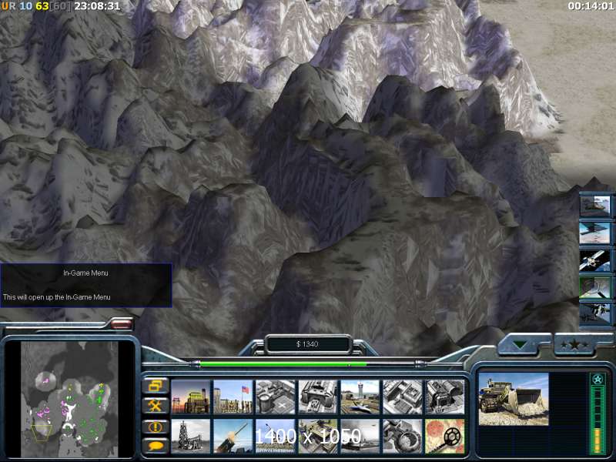Activate the stealth bomber power shortcut
This screenshot has width=616, height=462.
pos(595,233)
